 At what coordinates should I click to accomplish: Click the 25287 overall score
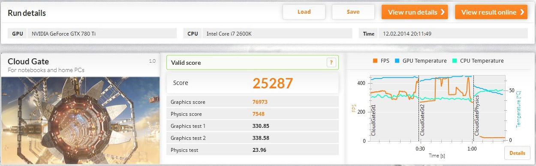[x=273, y=83]
